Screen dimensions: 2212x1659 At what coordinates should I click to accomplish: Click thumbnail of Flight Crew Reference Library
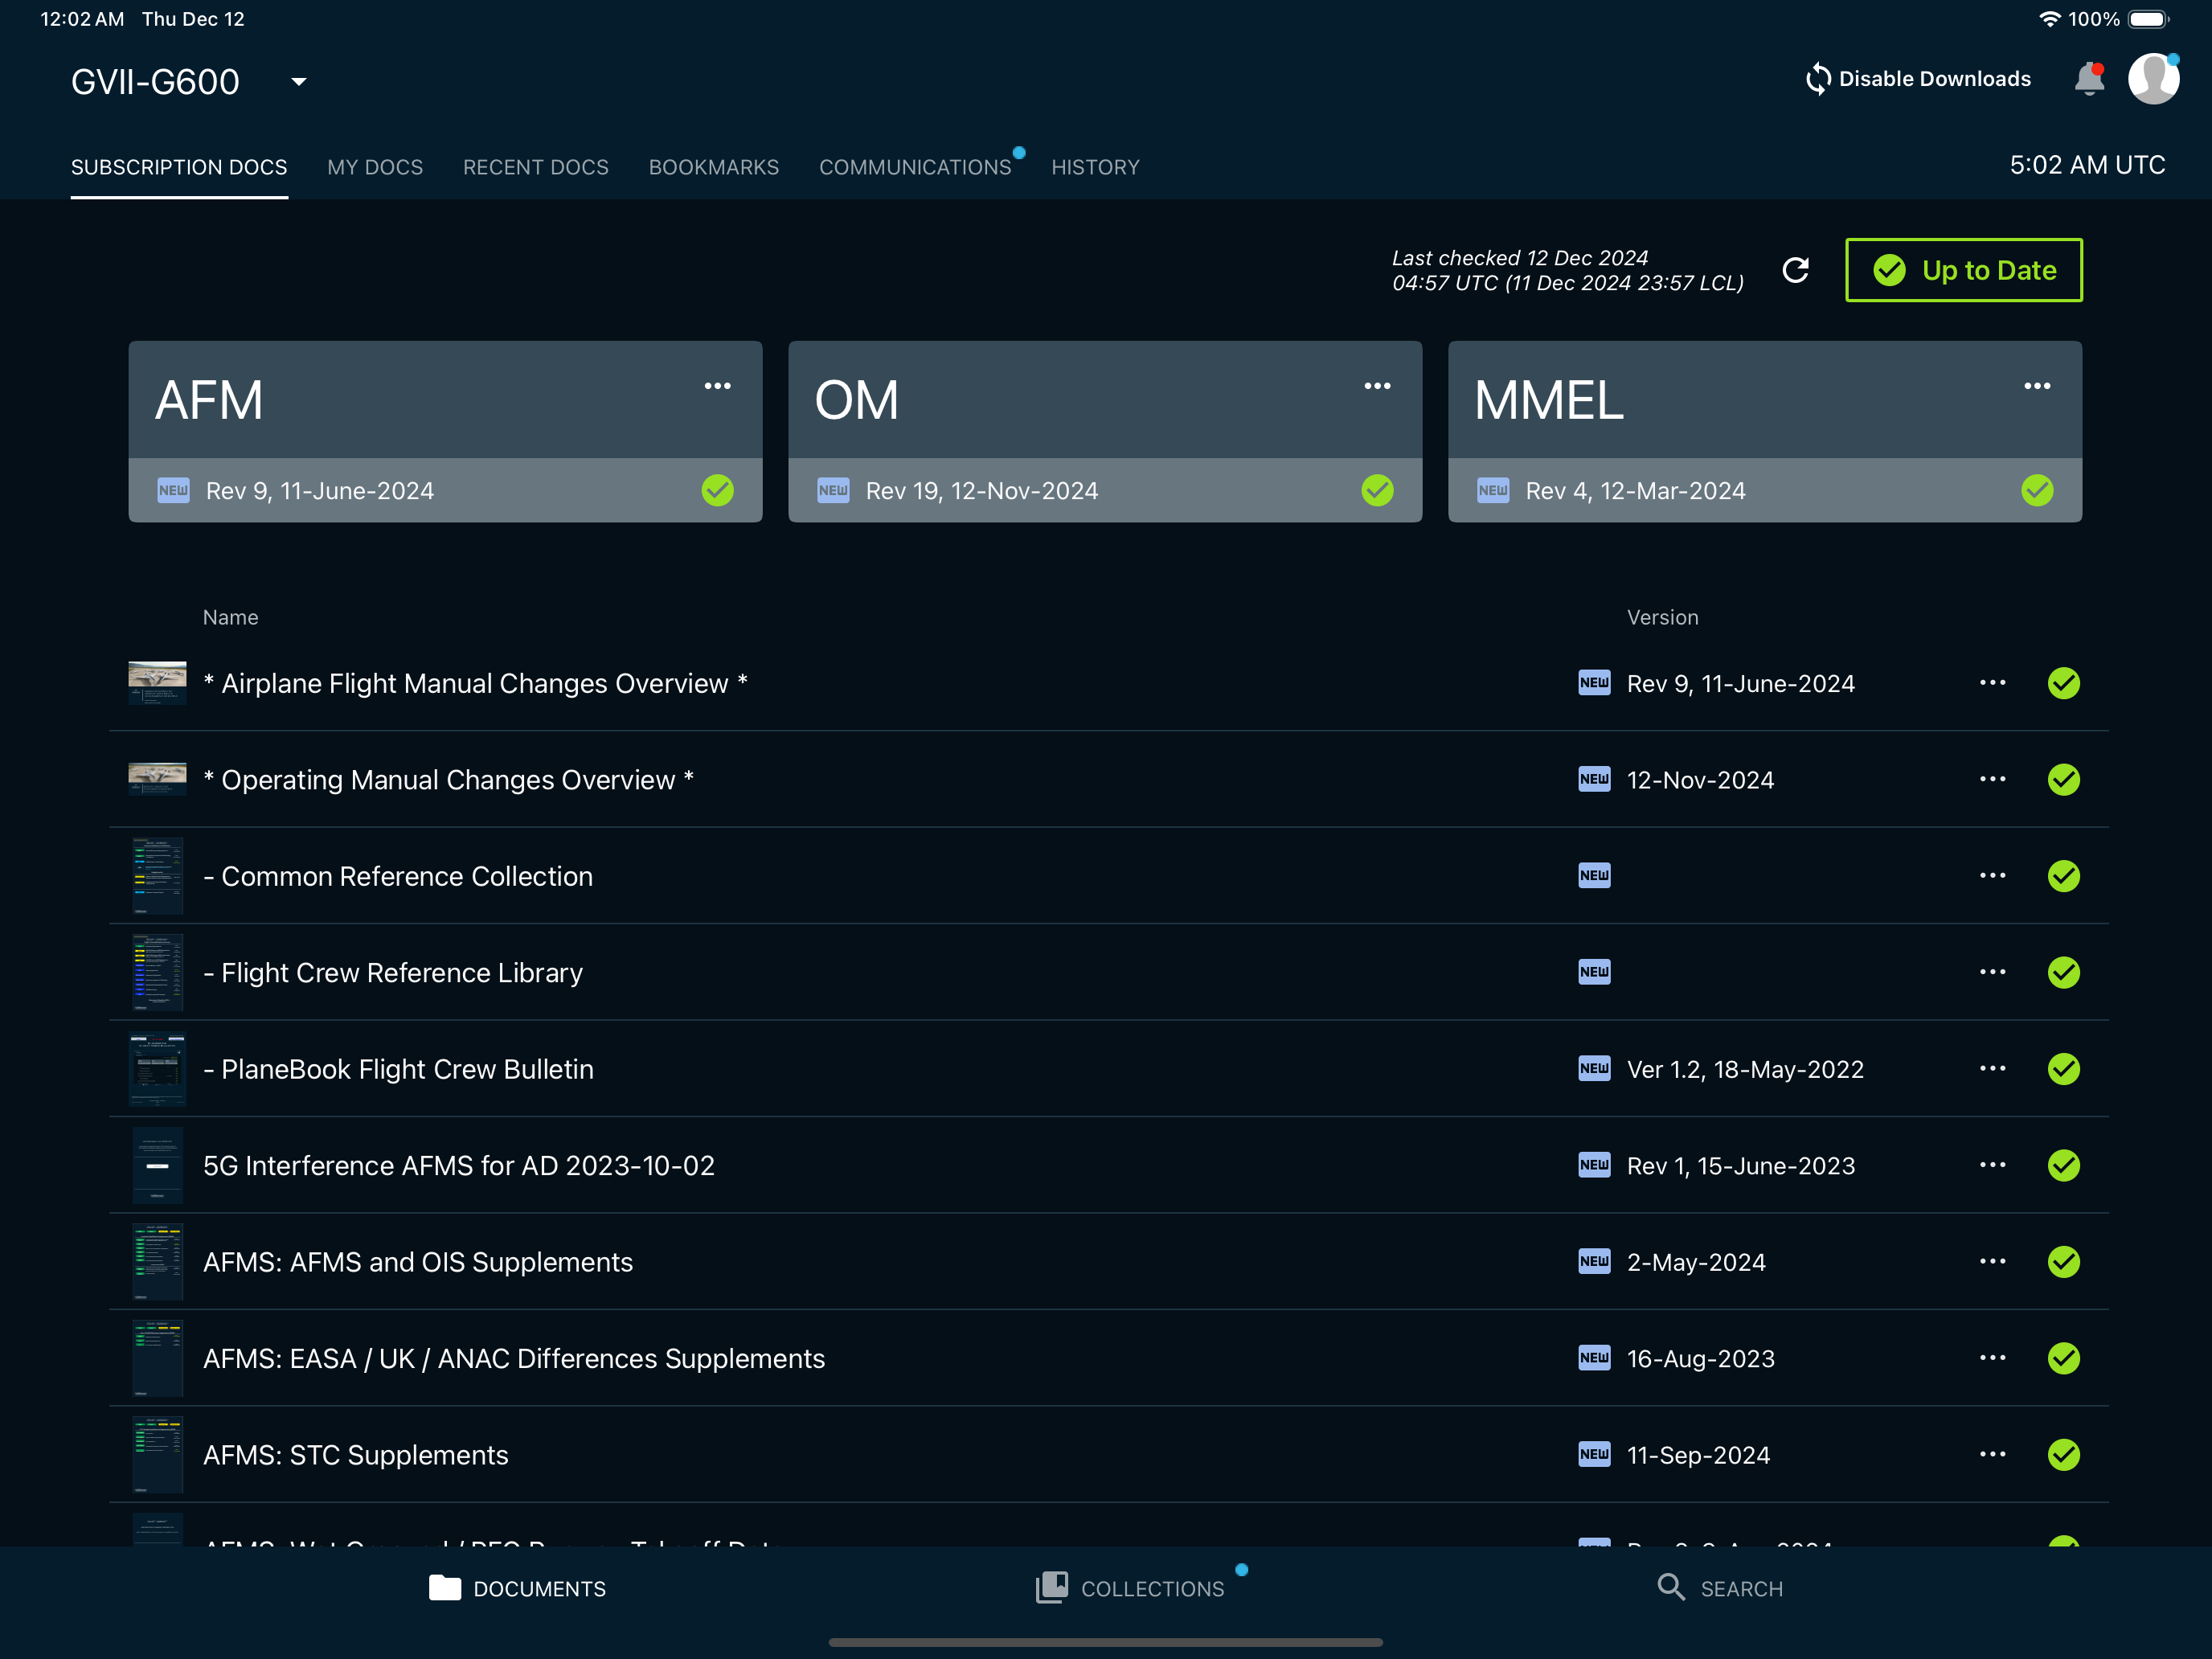pos(158,972)
